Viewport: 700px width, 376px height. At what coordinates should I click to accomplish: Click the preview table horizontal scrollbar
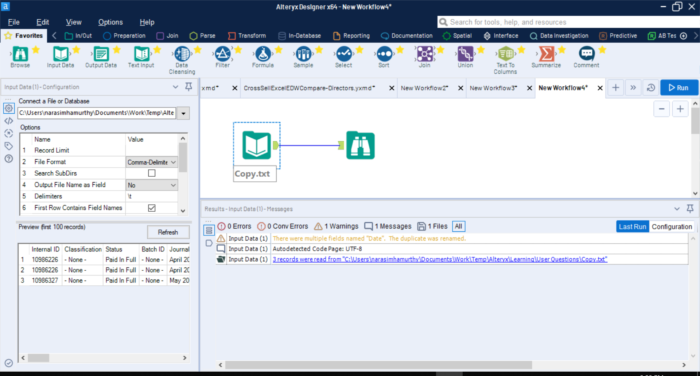click(39, 358)
